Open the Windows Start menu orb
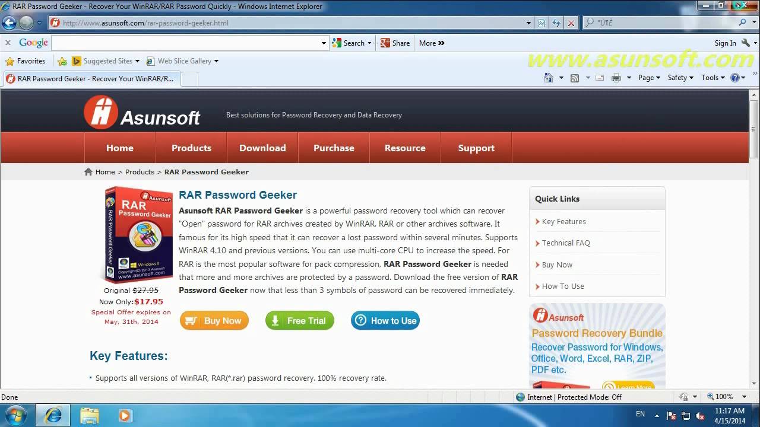760x427 pixels. [16, 415]
